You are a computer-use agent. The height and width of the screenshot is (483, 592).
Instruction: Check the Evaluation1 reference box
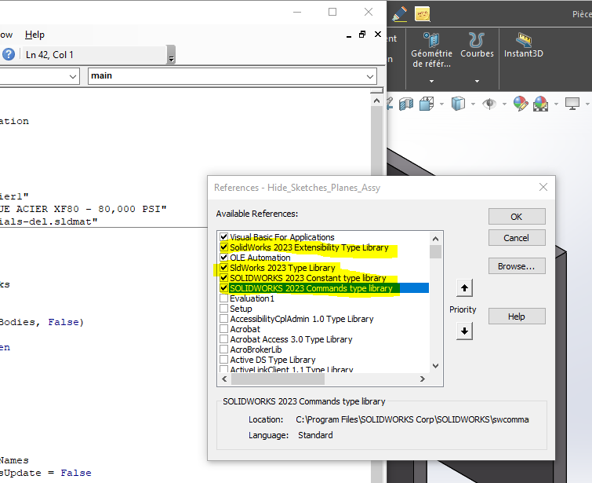tap(224, 298)
